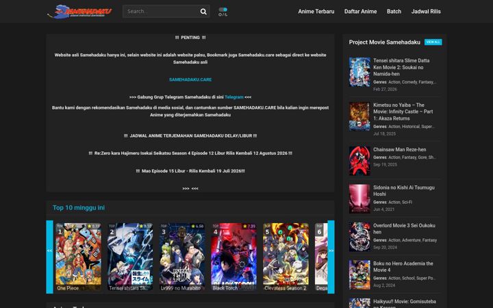
Task: Open the Lv999 no Murabito poster
Action: 181,257
